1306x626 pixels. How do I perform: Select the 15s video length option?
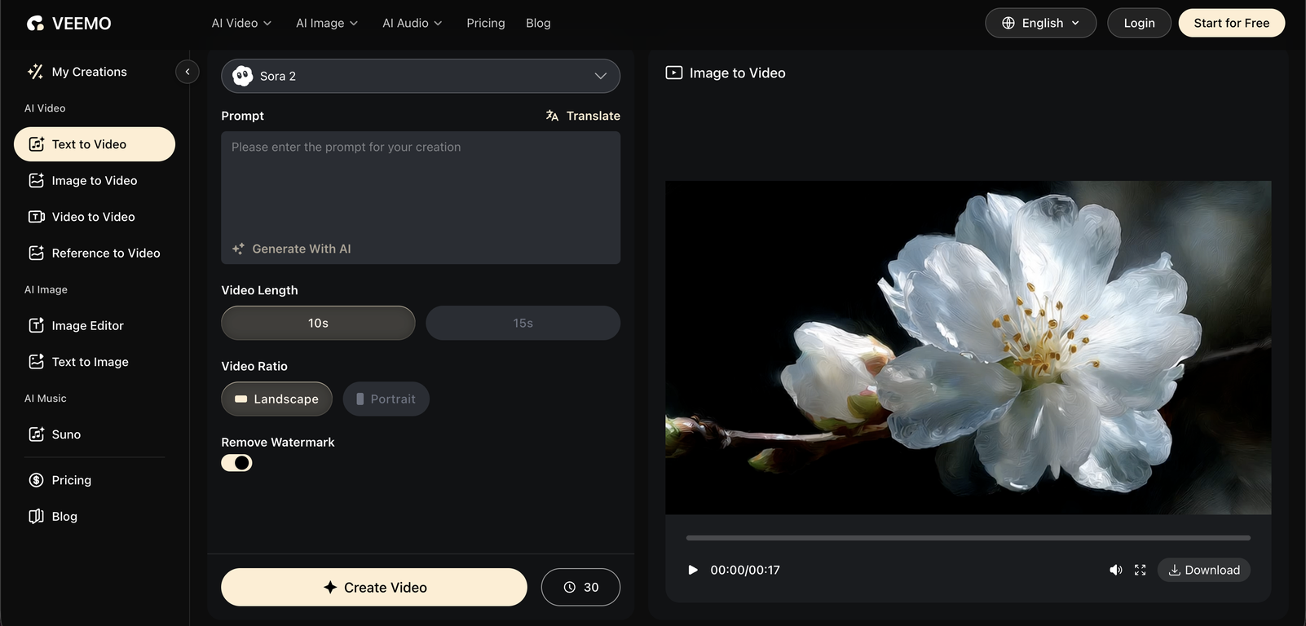pyautogui.click(x=523, y=323)
